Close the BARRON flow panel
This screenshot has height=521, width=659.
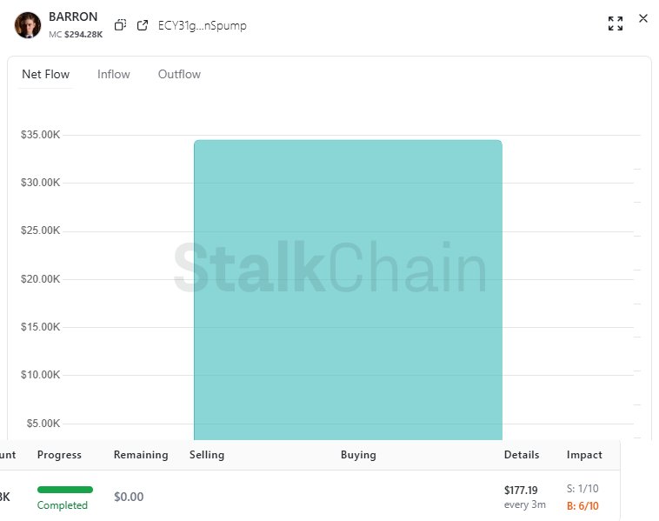point(643,18)
